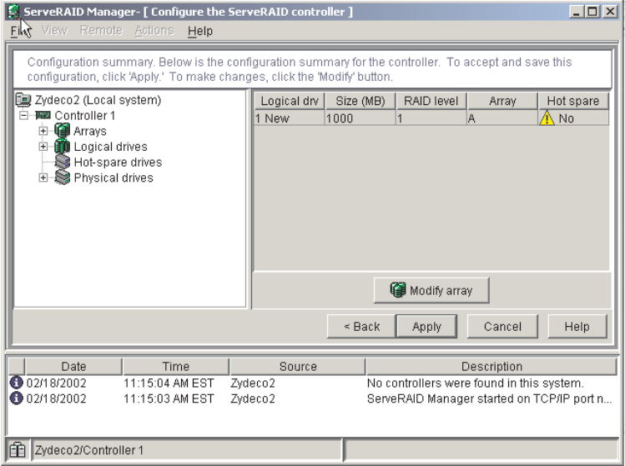Close the ServeRAID Manager window
Viewport: 625px width, 466px height.
[x=610, y=12]
